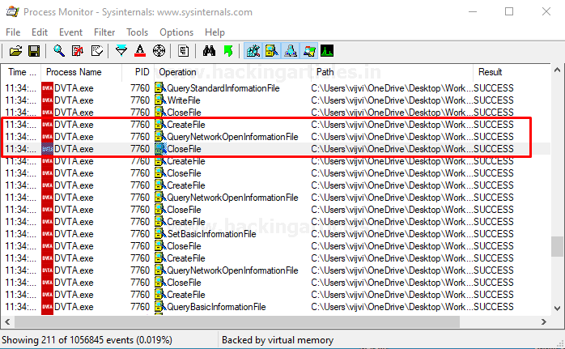Open the Process Tree toolbar icon
The image size is (565, 349).
[183, 51]
